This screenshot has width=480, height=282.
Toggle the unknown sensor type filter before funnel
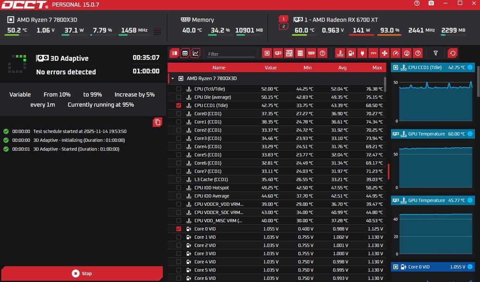point(418,53)
